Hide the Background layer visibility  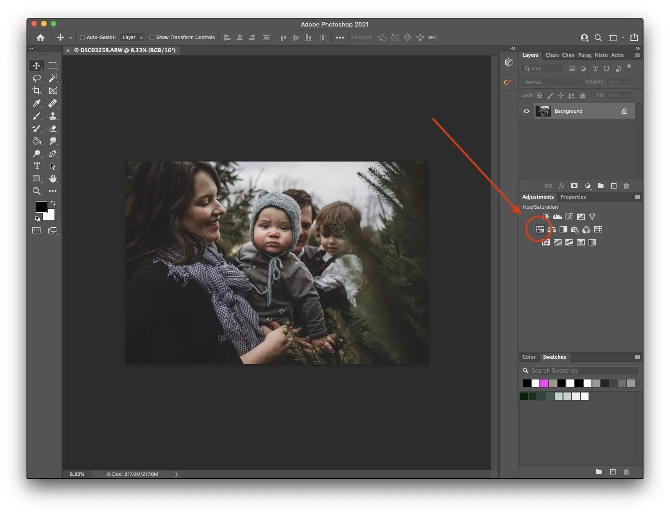tap(526, 111)
